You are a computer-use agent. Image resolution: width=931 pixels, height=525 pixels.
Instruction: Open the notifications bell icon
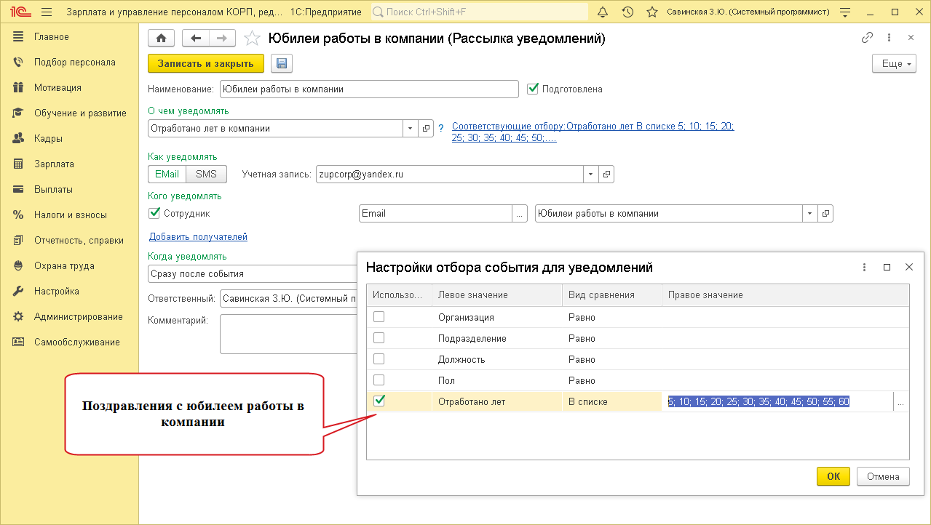602,12
